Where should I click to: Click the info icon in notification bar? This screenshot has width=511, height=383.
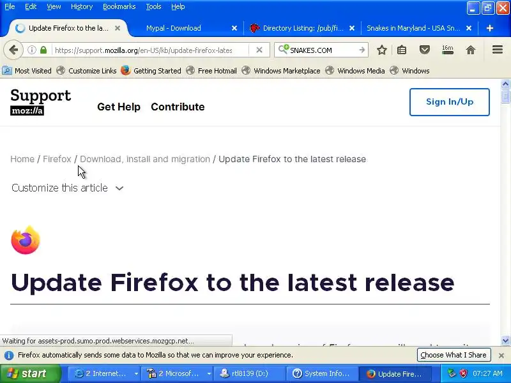[x=9, y=356]
